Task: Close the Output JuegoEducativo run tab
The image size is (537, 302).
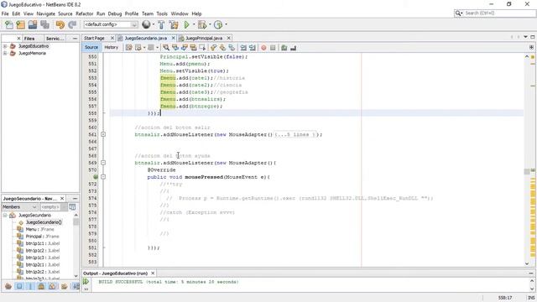Action: [153, 273]
